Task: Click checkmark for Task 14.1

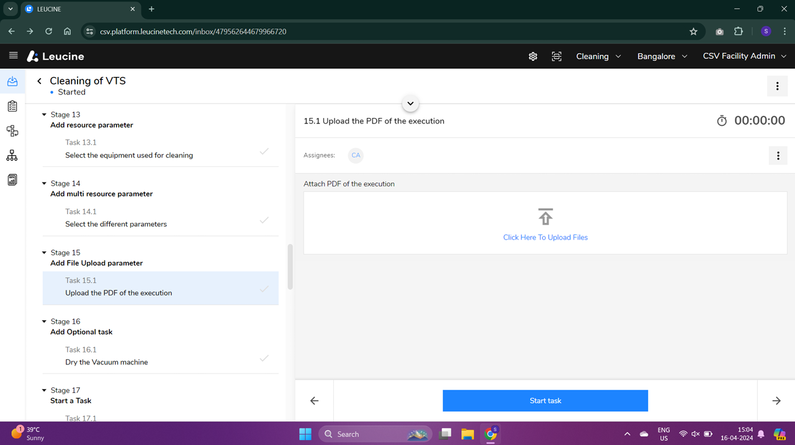Action: pyautogui.click(x=264, y=220)
